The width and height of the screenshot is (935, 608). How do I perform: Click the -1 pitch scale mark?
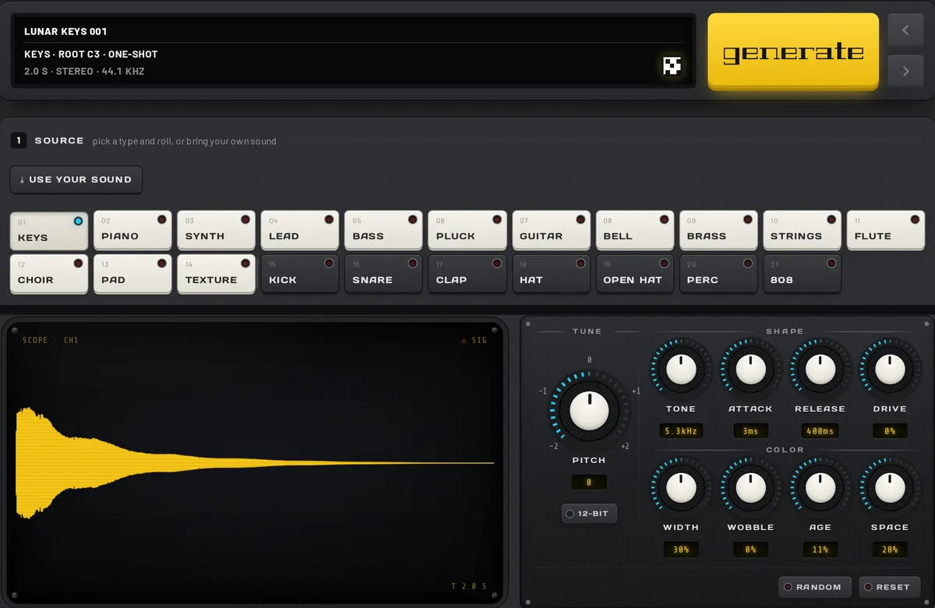542,391
